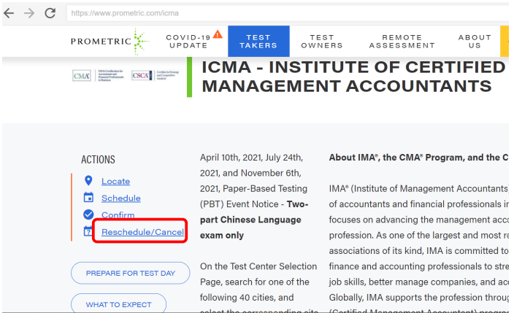This screenshot has width=514, height=313.
Task: Click the ICMA page heading text
Action: pyautogui.click(x=353, y=77)
